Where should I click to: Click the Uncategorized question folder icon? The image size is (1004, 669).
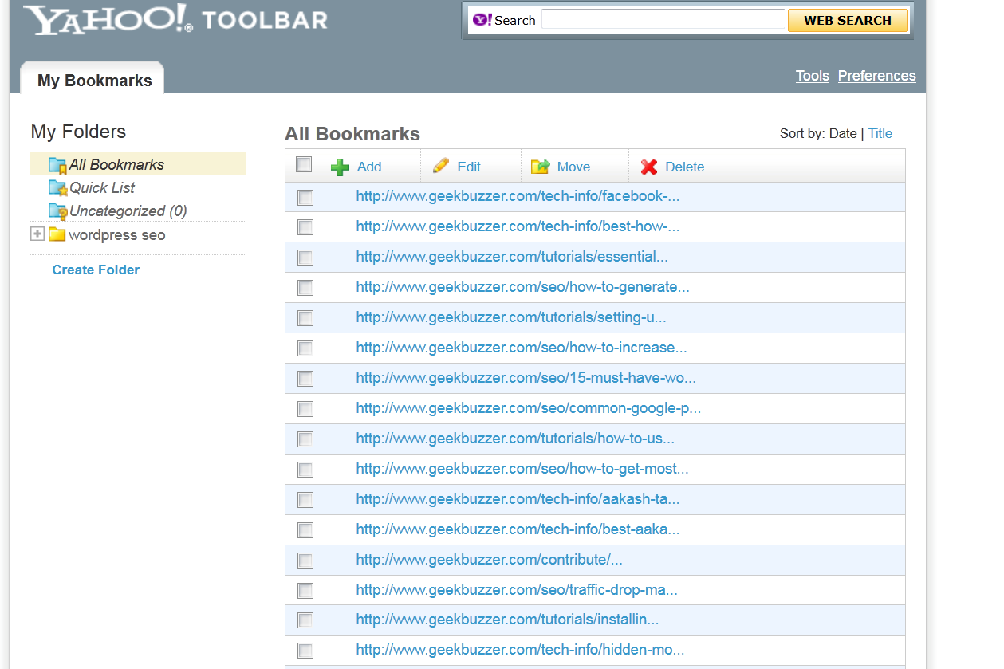pyautogui.click(x=57, y=211)
